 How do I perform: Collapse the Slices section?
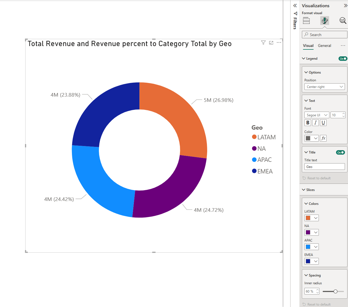click(x=304, y=190)
